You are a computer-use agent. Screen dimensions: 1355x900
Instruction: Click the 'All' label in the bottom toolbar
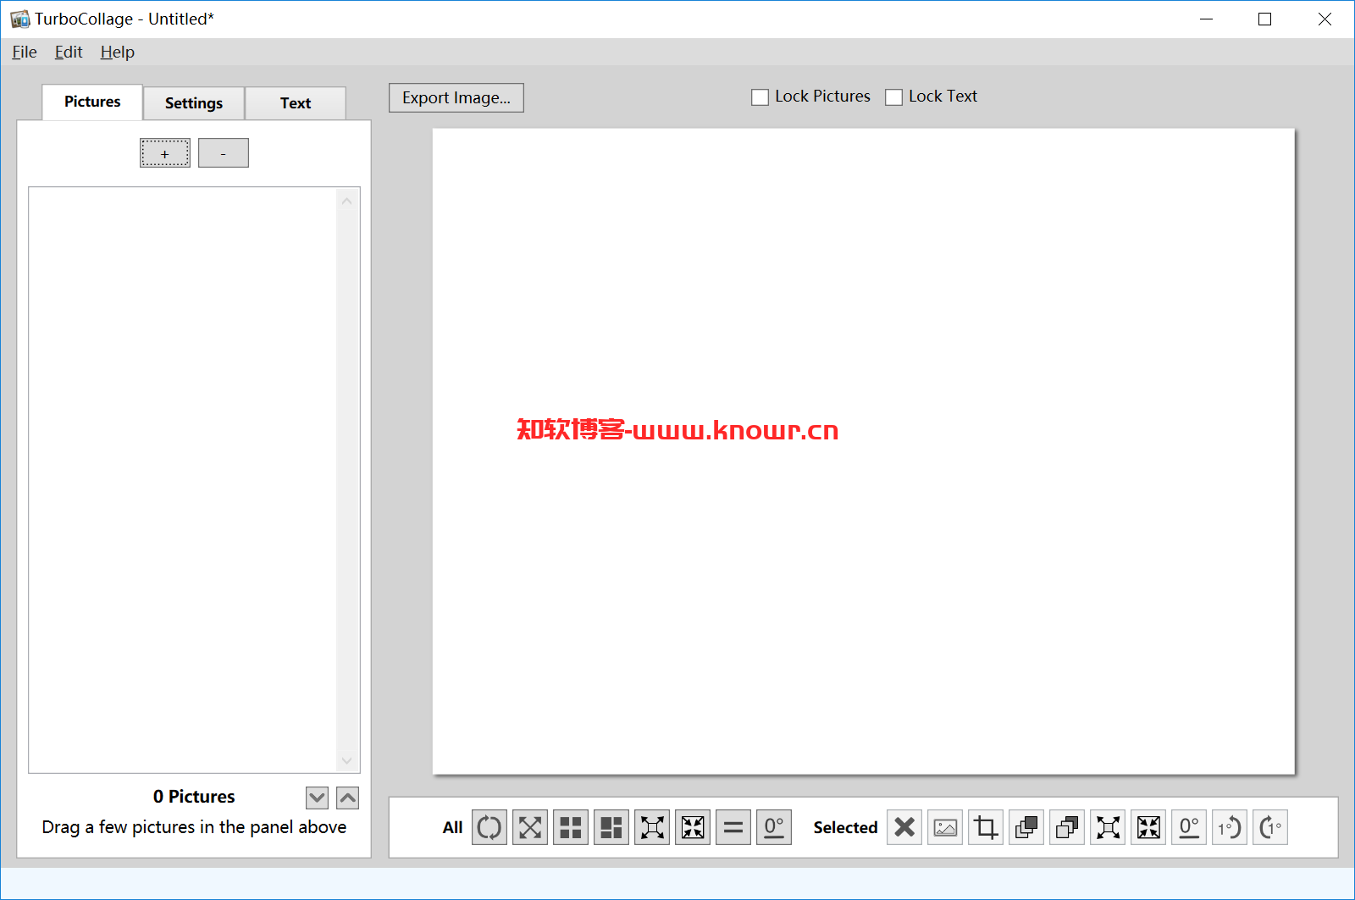pyautogui.click(x=452, y=827)
